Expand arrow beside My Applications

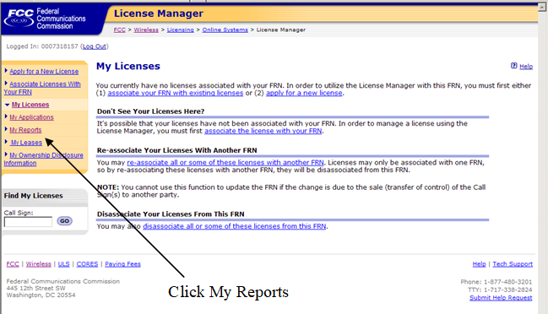6,116
